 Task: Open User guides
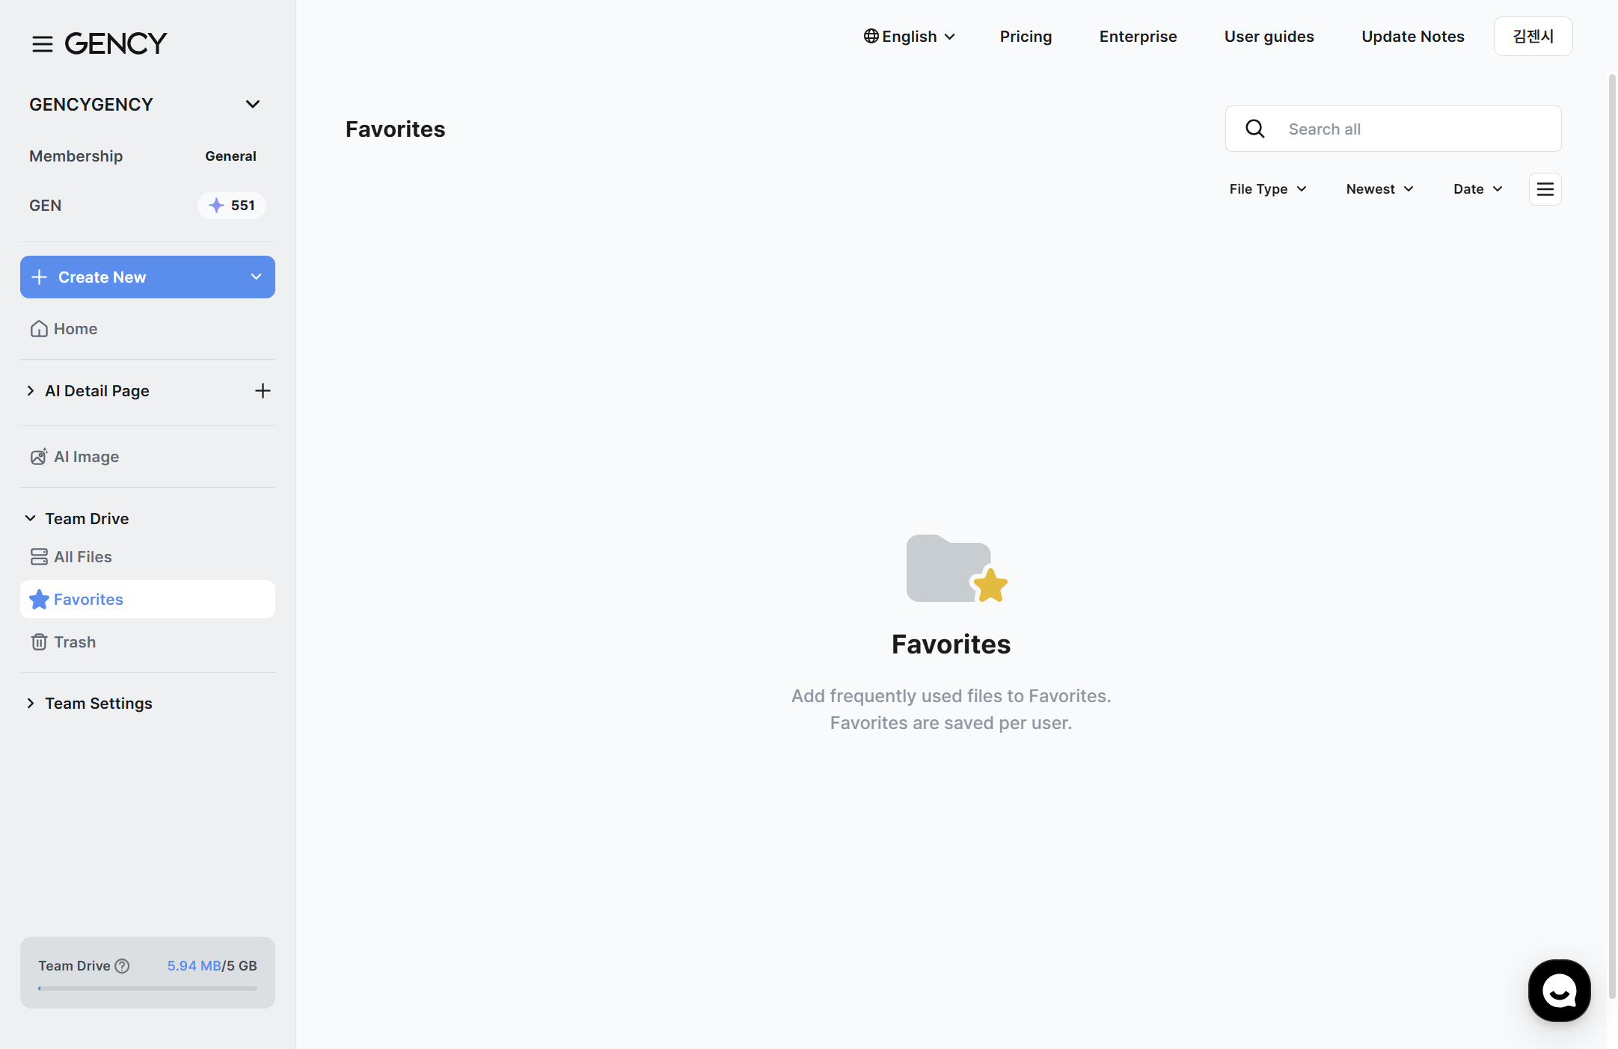tap(1269, 37)
